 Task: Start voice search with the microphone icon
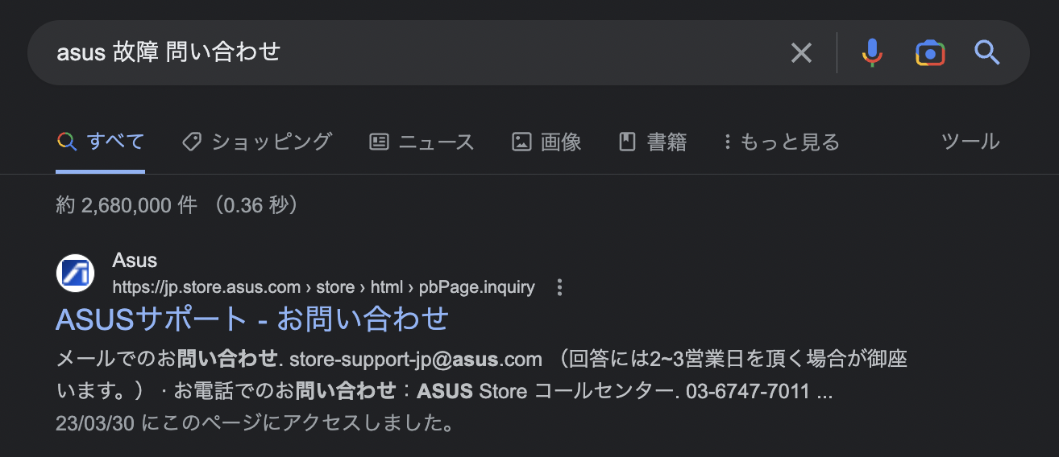(x=872, y=53)
